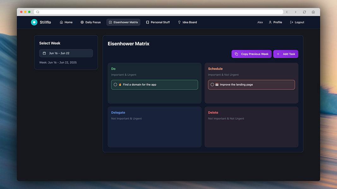The image size is (337, 189).
Task: Switch to the Daily Focus tab
Action: point(90,22)
